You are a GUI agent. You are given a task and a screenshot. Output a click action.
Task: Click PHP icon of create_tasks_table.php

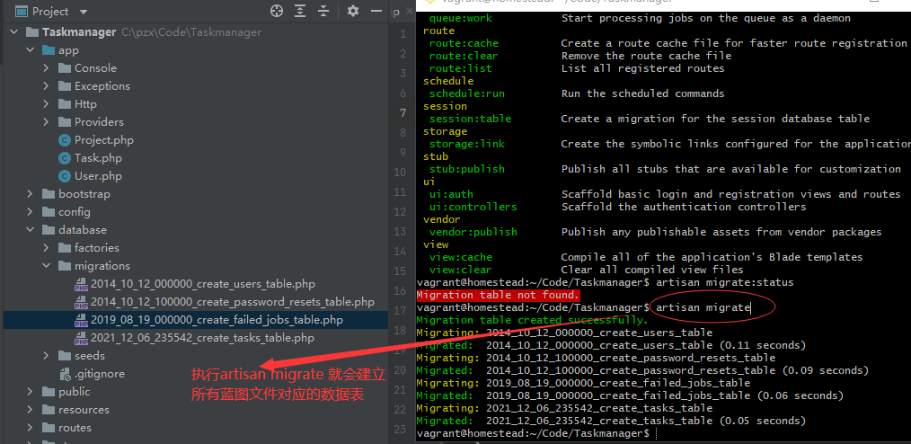tap(81, 338)
